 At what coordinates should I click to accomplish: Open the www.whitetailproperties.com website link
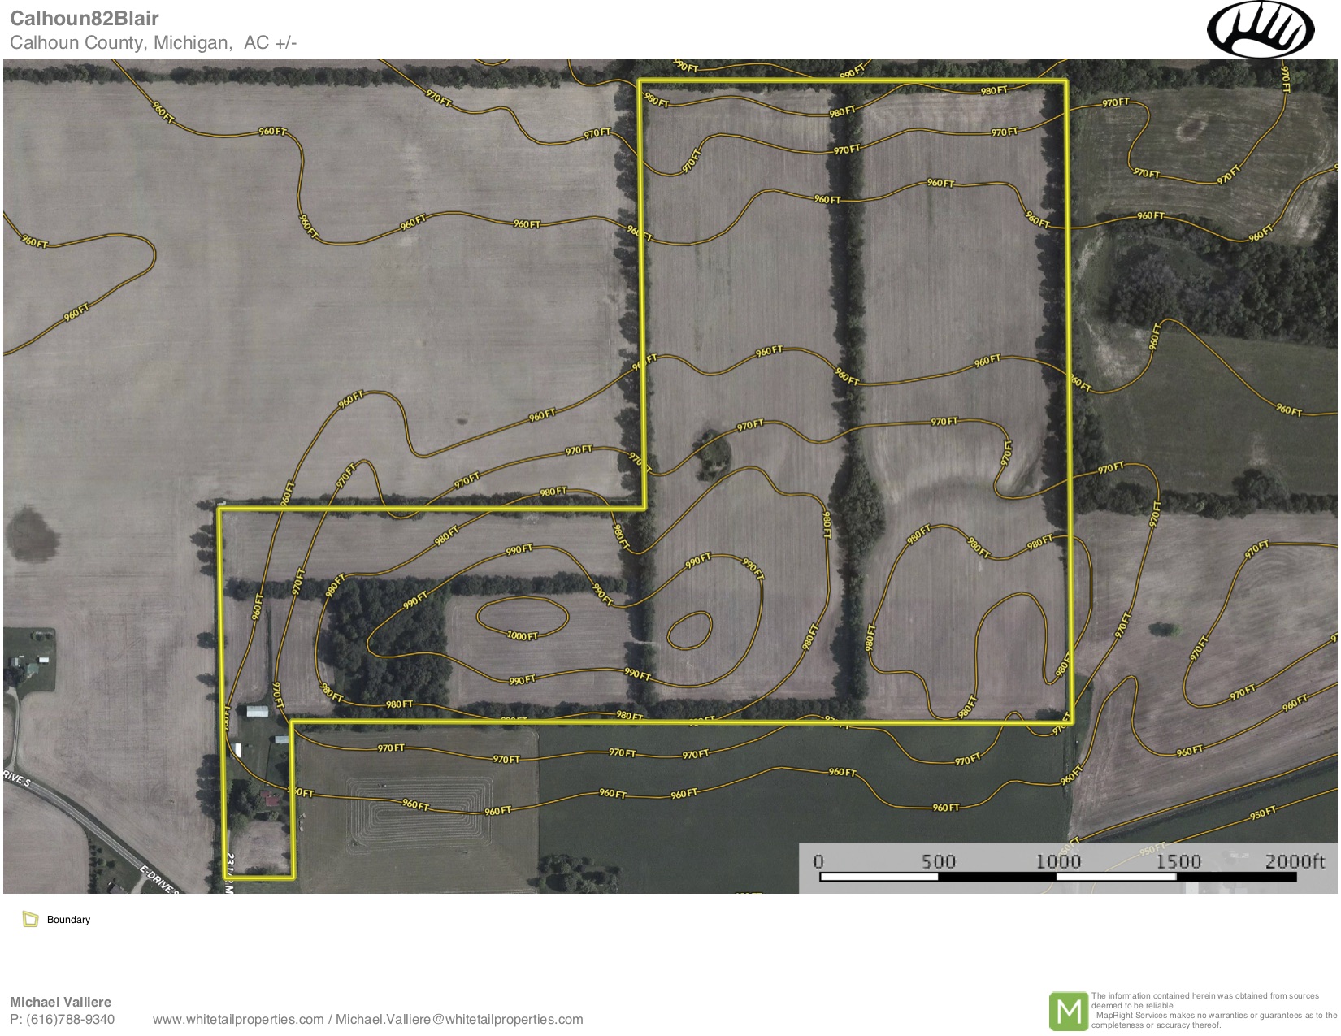238,1020
